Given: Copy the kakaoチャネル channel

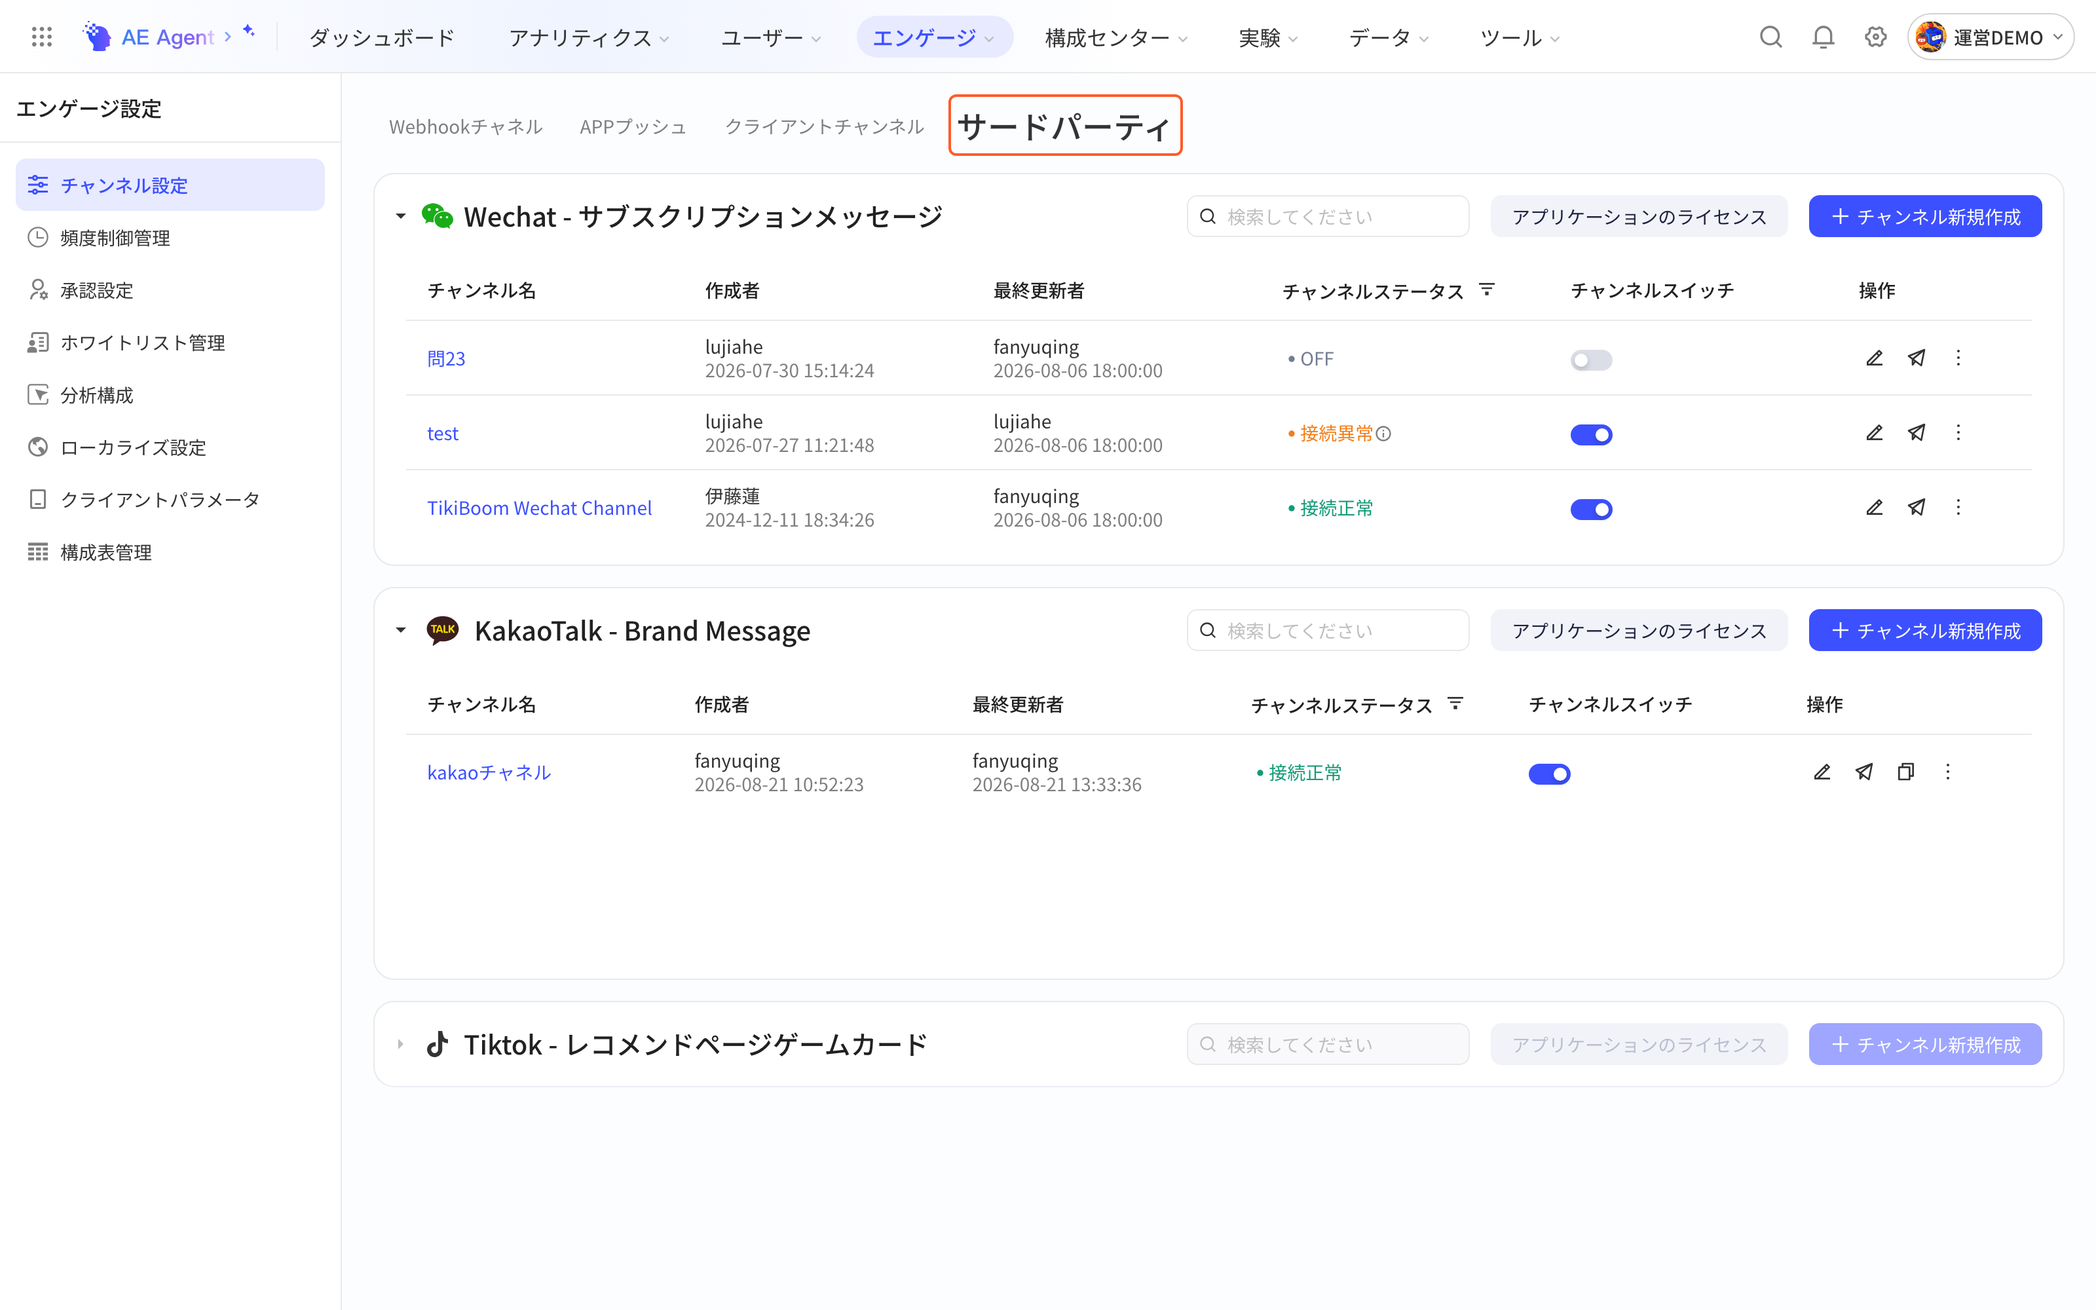Looking at the screenshot, I should 1905,771.
